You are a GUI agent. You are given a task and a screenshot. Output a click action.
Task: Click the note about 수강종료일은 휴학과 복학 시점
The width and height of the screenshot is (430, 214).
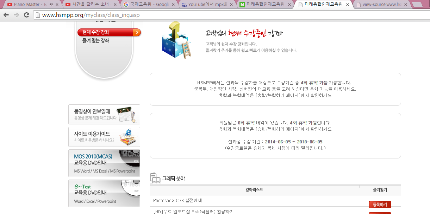[275, 148]
